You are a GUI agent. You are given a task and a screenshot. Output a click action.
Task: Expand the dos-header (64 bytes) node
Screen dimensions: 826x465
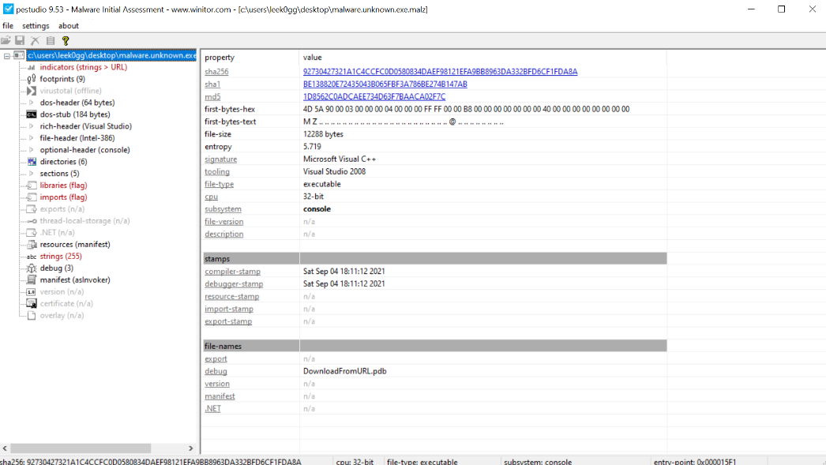point(32,103)
